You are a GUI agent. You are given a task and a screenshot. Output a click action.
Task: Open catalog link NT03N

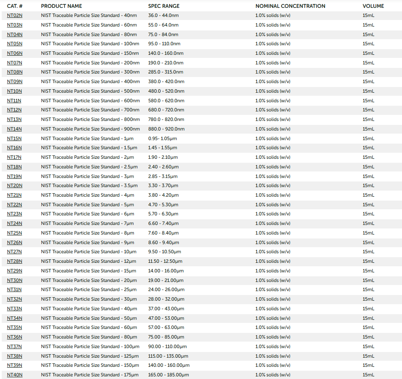15,25
